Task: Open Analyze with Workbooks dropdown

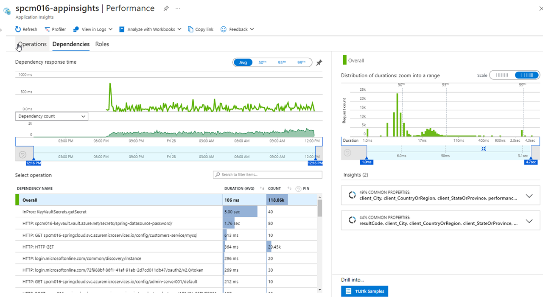Action: coord(150,29)
